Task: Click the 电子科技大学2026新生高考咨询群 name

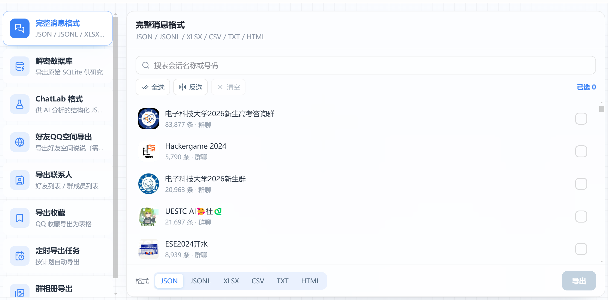Action: click(220, 114)
